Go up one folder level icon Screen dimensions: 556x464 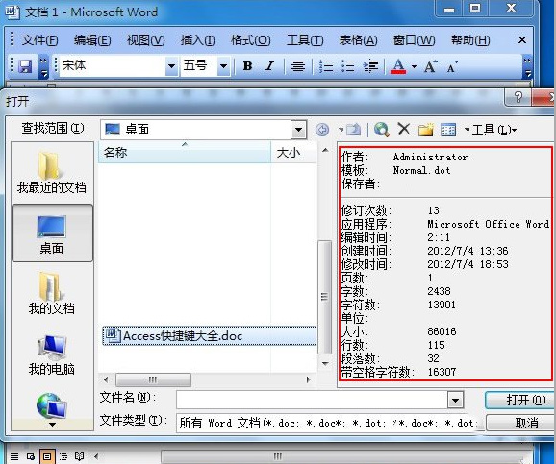pos(353,130)
